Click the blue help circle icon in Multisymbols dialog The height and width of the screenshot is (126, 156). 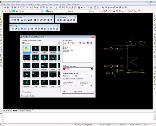(91, 43)
